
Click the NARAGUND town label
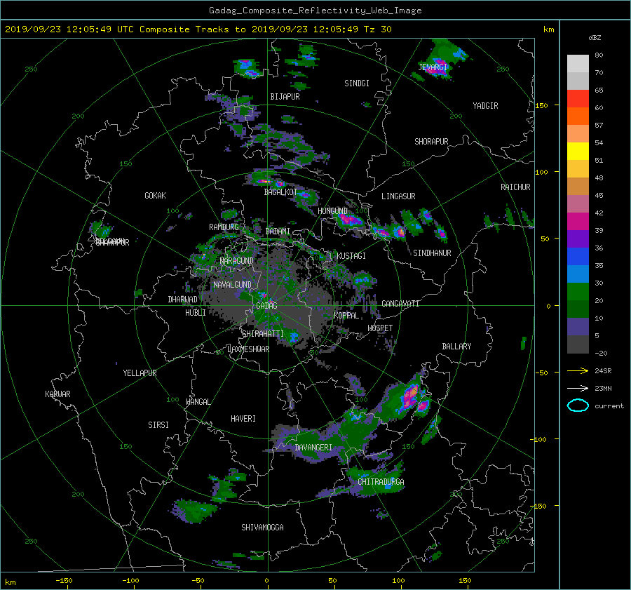point(237,260)
